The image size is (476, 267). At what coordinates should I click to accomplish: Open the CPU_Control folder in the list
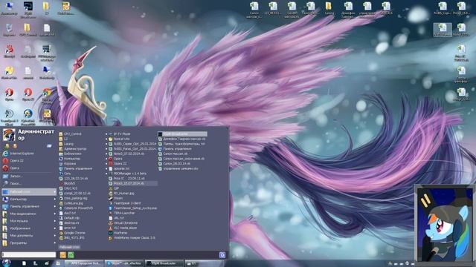70,133
